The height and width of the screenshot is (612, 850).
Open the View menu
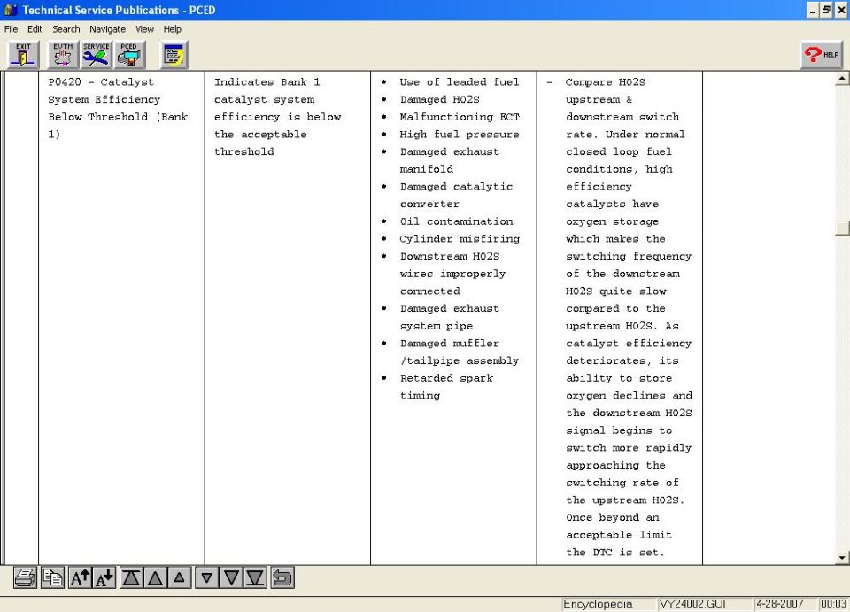(144, 29)
